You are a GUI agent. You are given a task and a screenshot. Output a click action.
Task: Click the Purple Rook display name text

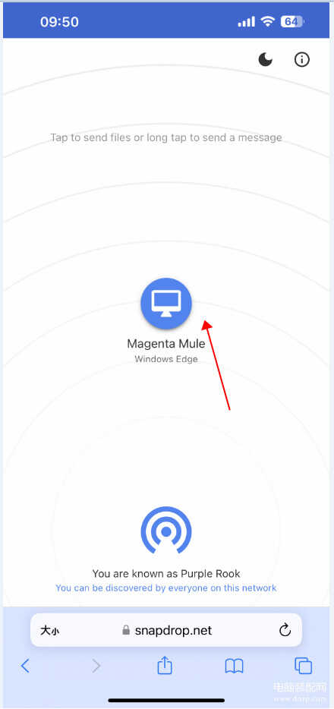click(210, 574)
